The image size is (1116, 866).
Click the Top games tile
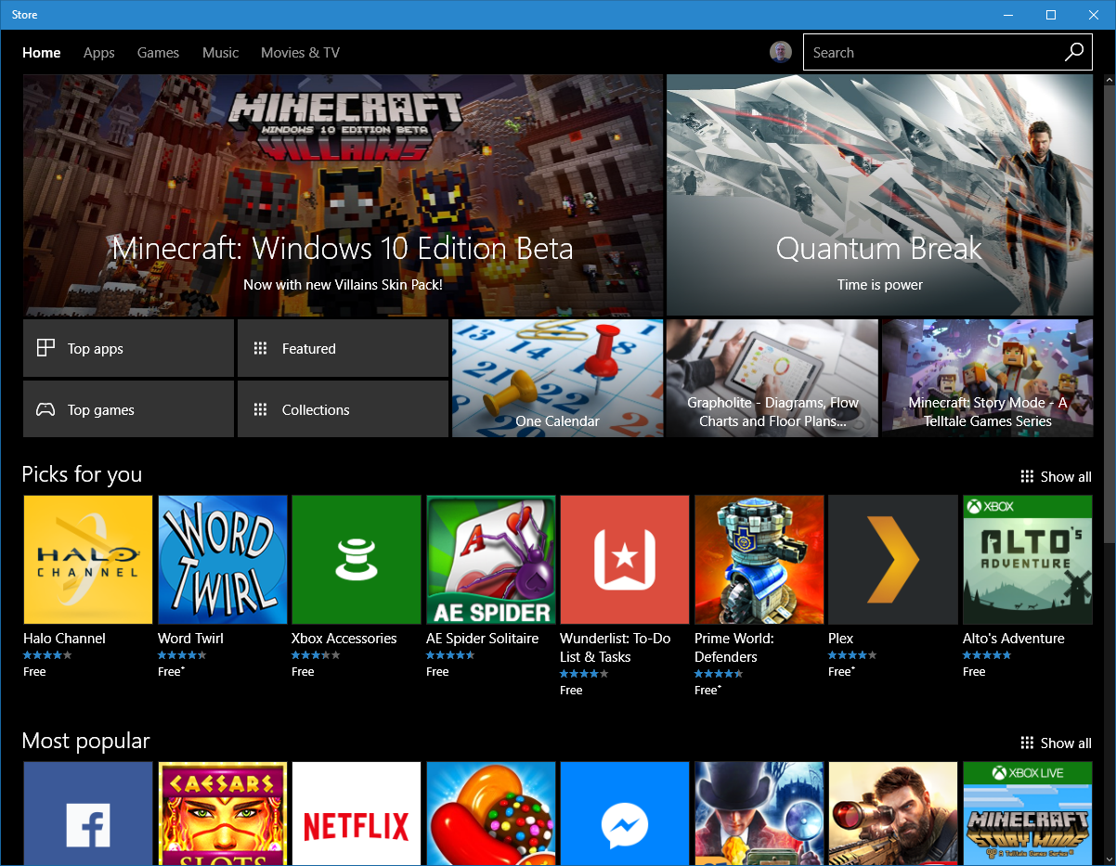click(128, 409)
